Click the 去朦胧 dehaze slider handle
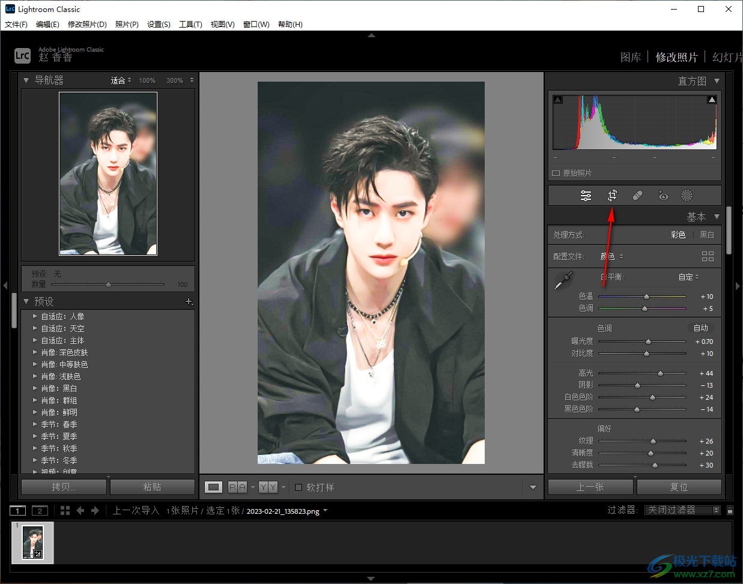 pyautogui.click(x=655, y=465)
